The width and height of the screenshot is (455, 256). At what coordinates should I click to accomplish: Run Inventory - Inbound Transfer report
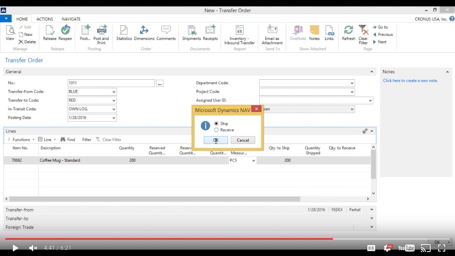pyautogui.click(x=239, y=35)
